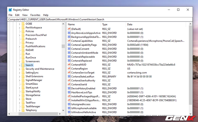Expand the SettingSync key arrow

19,73
